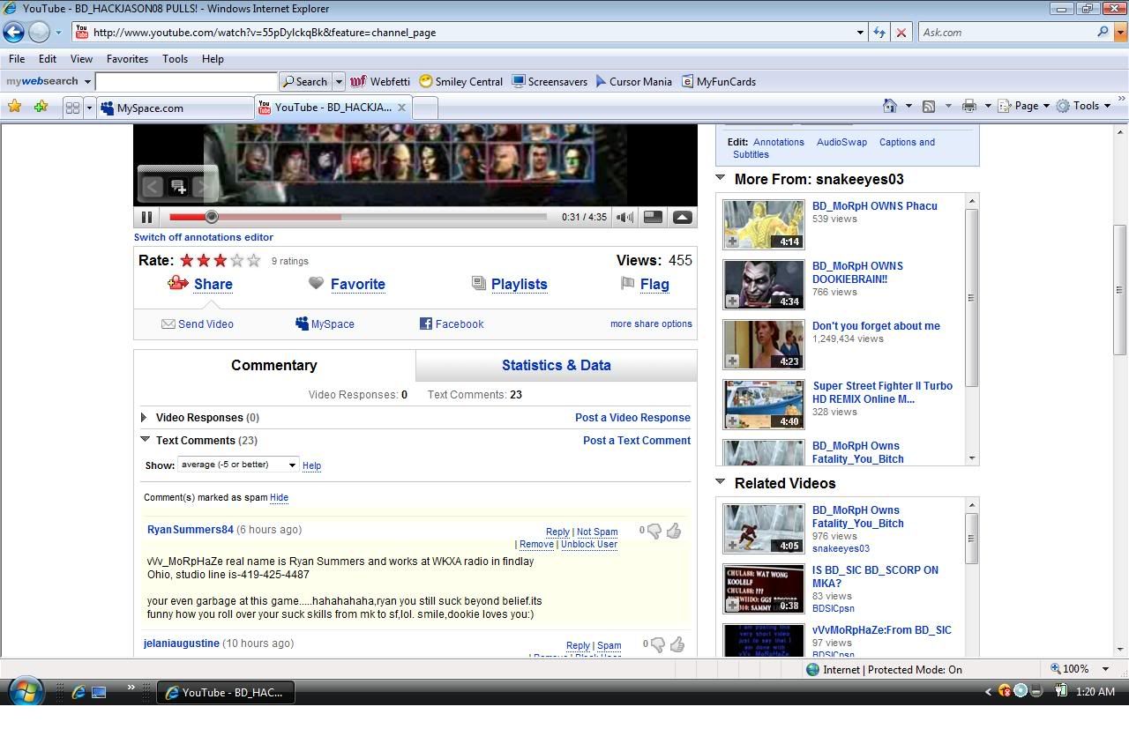This screenshot has width=1129, height=729.
Task: Click the Refresh page icon
Action: 879,33
